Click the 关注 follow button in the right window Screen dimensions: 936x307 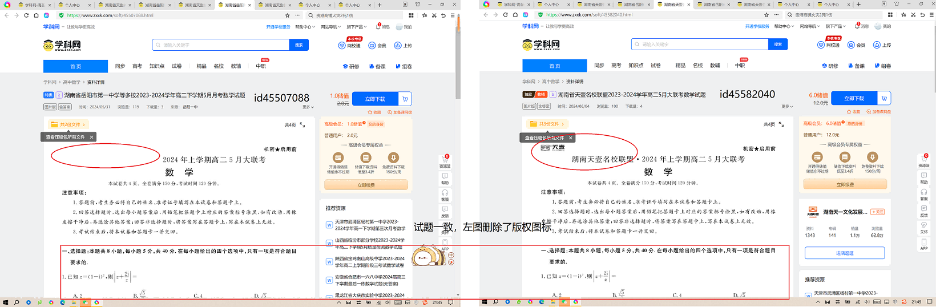[878, 212]
